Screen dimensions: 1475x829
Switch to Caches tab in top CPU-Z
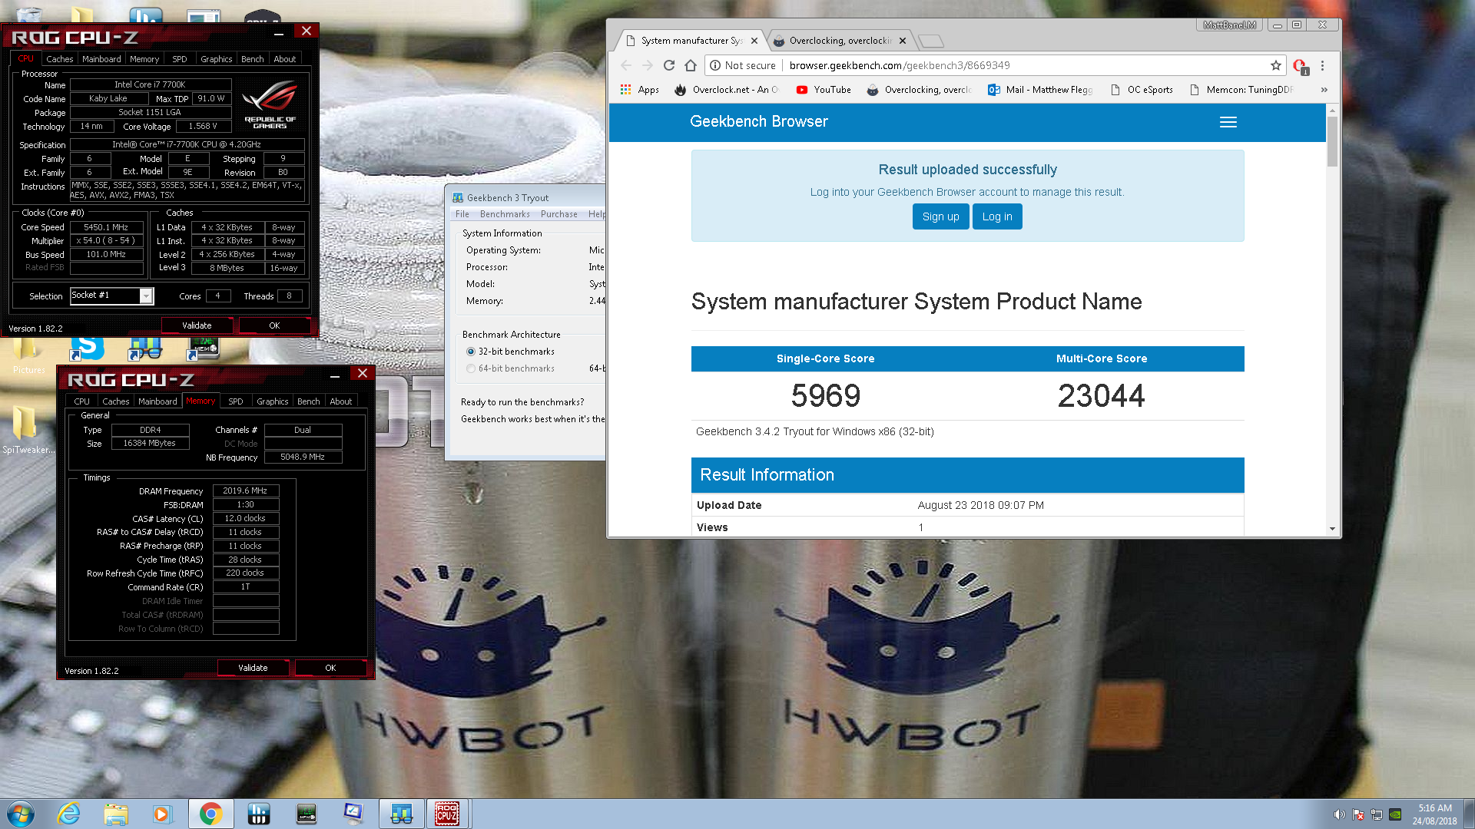tap(59, 59)
